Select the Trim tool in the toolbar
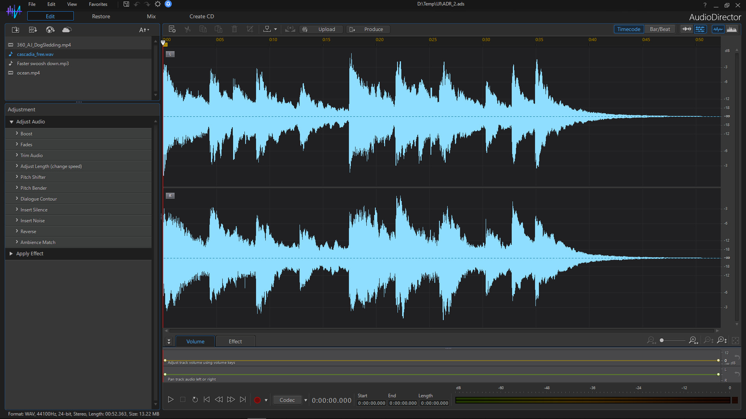 (x=250, y=29)
